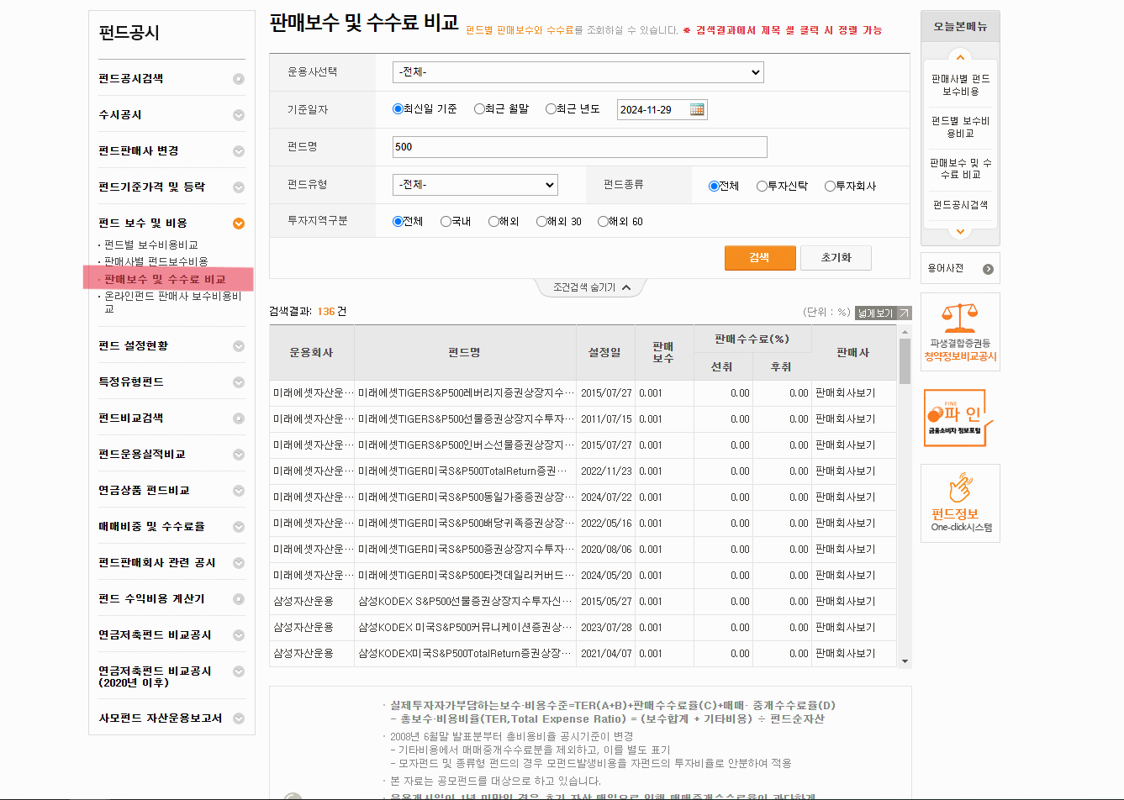This screenshot has height=800, width=1124.
Task: Click the orange 검색 button
Action: (x=760, y=257)
